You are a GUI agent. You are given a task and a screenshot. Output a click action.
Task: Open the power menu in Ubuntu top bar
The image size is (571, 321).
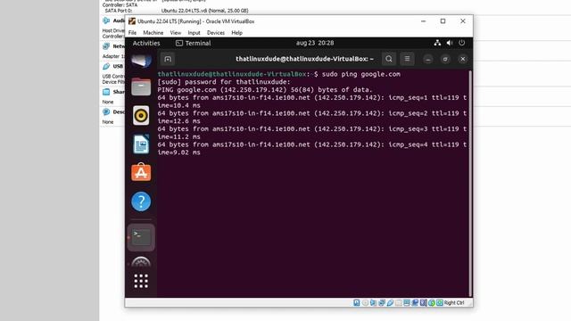462,43
